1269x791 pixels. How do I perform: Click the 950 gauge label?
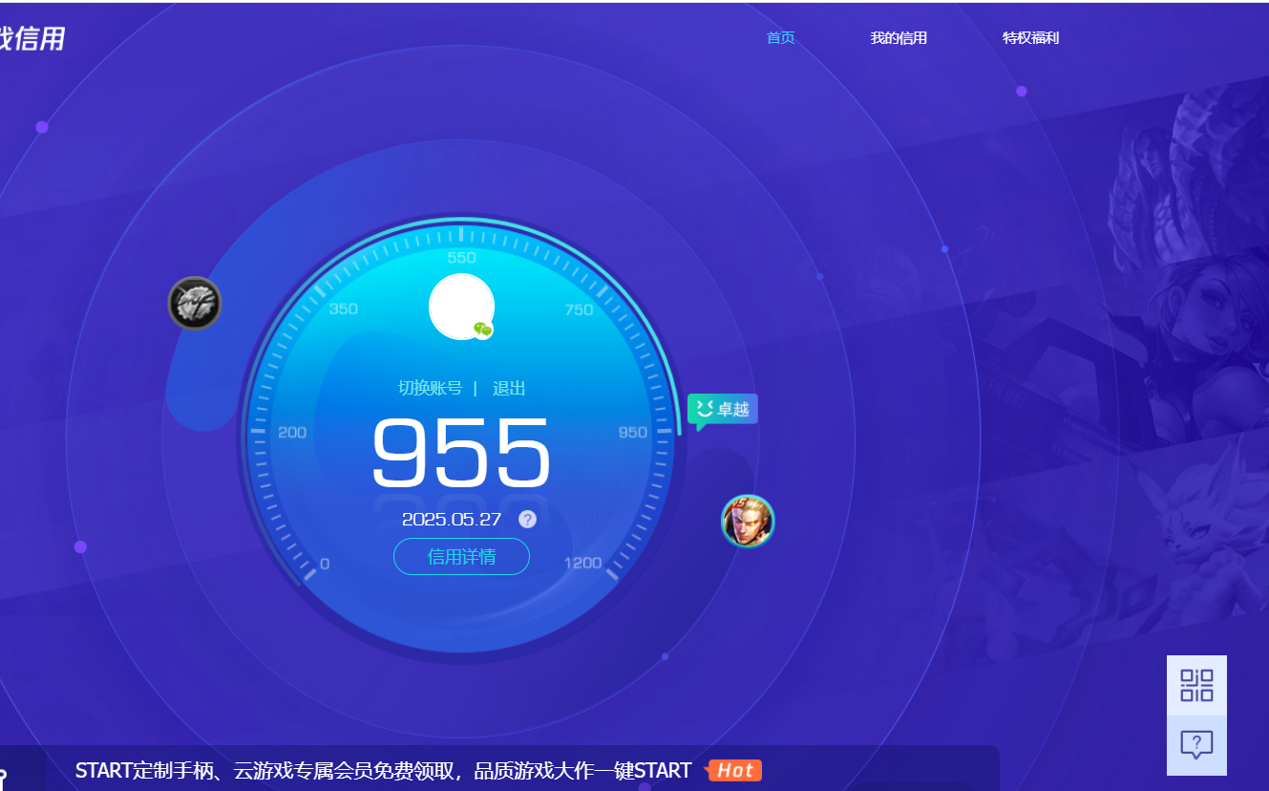tap(632, 433)
